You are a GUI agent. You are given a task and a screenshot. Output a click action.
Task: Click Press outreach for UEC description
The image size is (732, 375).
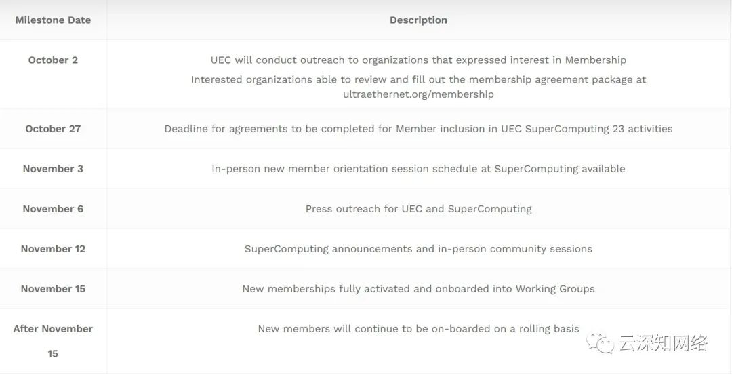(x=418, y=209)
